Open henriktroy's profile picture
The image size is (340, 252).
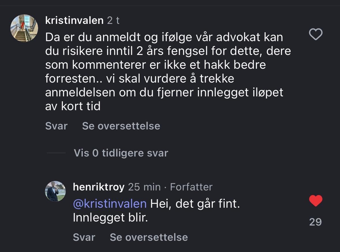click(x=55, y=191)
